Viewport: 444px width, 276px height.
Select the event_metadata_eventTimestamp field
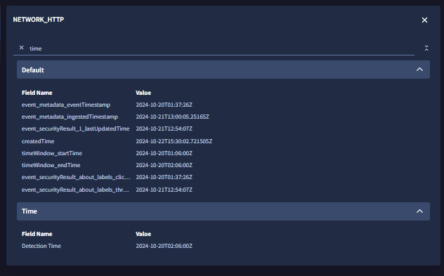pyautogui.click(x=66, y=105)
